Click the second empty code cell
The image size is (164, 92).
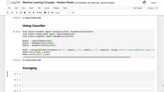point(88,80)
